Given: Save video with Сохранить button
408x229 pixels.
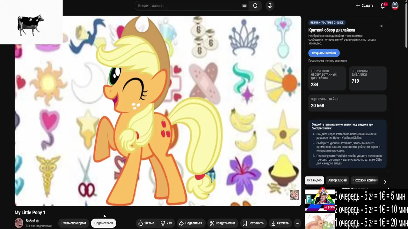Looking at the screenshot, I should tap(253, 223).
